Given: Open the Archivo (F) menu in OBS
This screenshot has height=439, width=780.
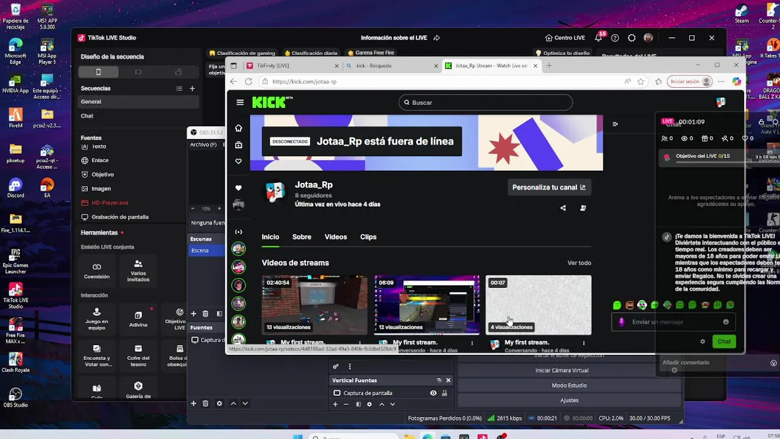Looking at the screenshot, I should point(203,145).
